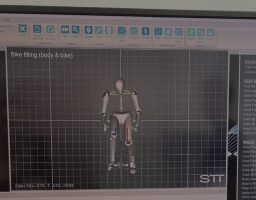Click the Close session icon

click(x=22, y=29)
